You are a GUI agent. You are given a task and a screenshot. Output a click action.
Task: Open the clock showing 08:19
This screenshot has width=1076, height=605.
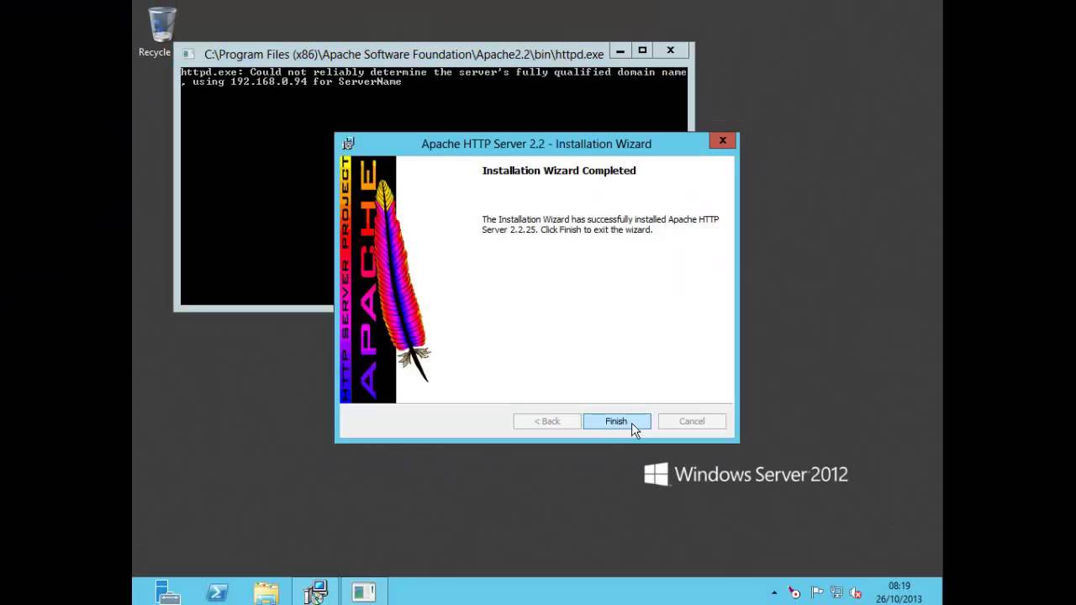click(899, 592)
